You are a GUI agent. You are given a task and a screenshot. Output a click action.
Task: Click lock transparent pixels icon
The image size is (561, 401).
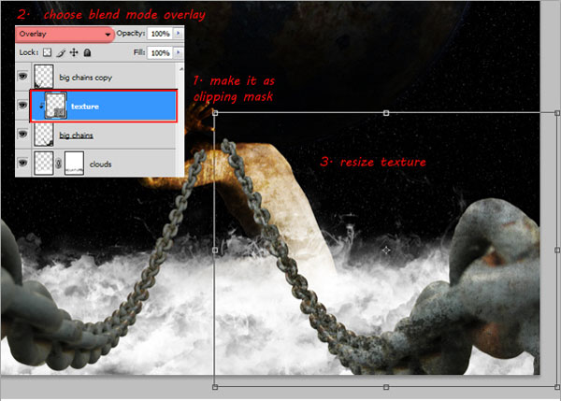(x=47, y=52)
